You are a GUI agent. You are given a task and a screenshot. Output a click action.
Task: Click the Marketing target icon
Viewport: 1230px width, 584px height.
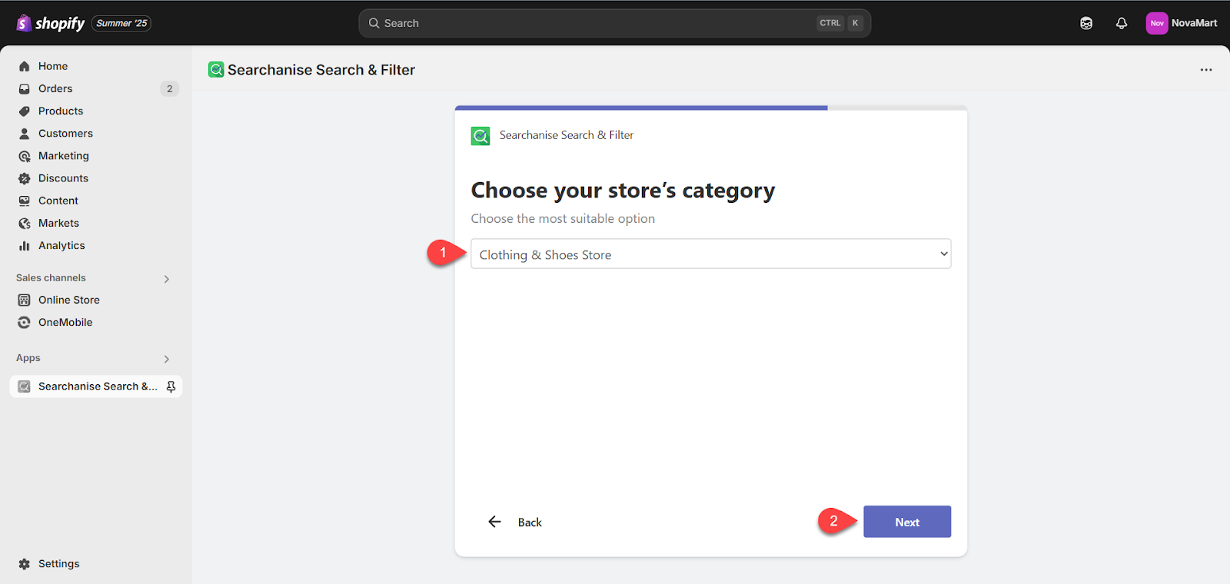tap(25, 156)
